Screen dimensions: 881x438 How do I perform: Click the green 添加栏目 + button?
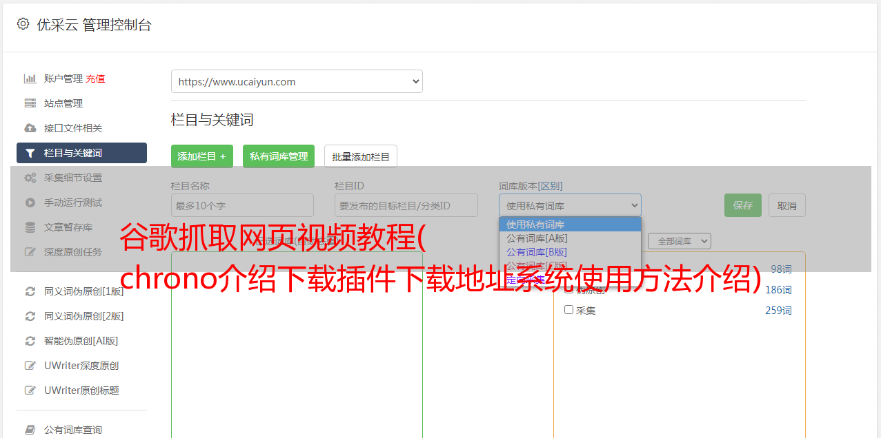[x=202, y=156]
